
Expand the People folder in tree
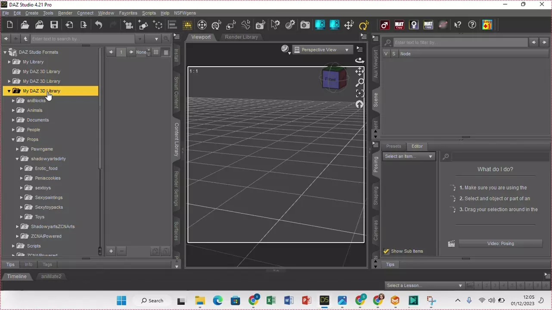coord(13,130)
